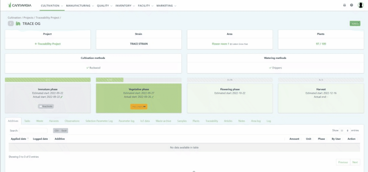Open the Traceability Project link
The height and width of the screenshot is (172, 368).
tap(47, 43)
